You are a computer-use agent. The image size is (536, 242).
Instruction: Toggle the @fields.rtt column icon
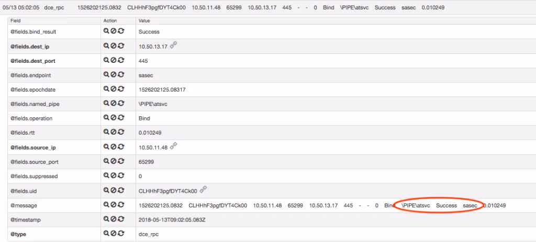pyautogui.click(x=121, y=132)
